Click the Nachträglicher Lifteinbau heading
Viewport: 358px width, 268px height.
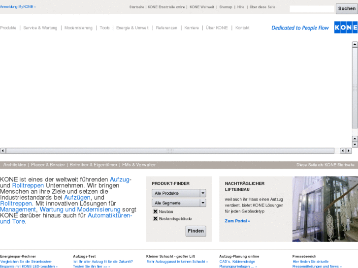[x=245, y=186]
